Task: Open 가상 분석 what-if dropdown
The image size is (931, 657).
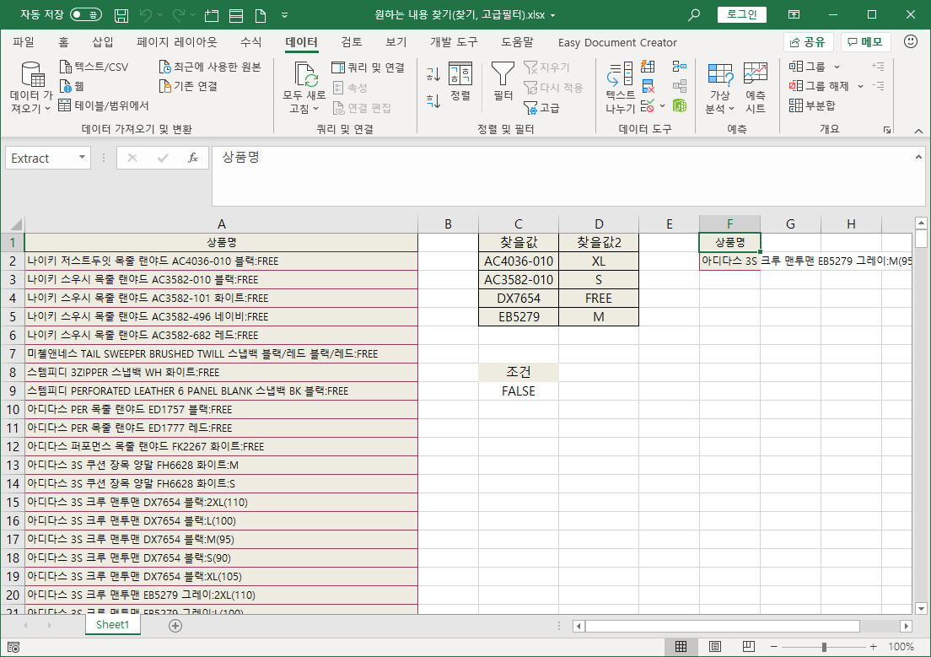Action: [x=719, y=88]
